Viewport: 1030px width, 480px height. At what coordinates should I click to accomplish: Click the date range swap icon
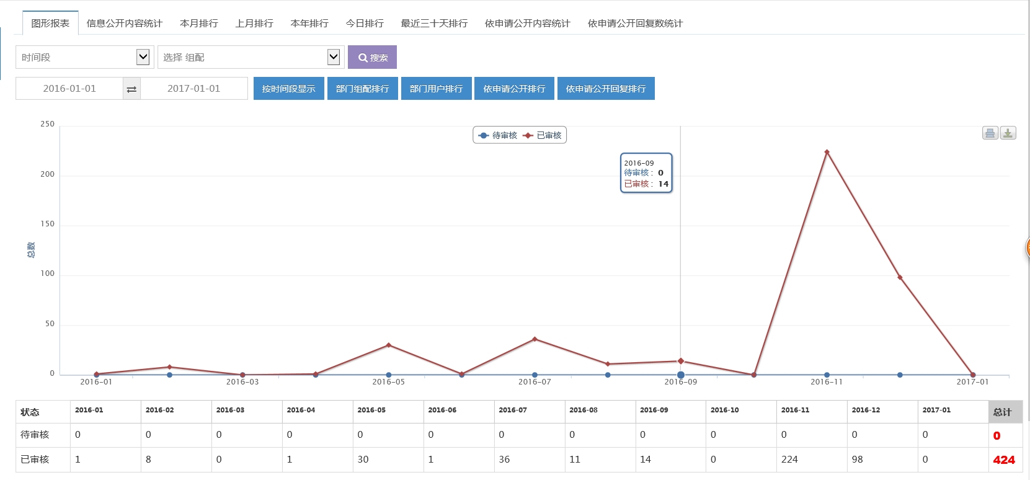coord(131,89)
